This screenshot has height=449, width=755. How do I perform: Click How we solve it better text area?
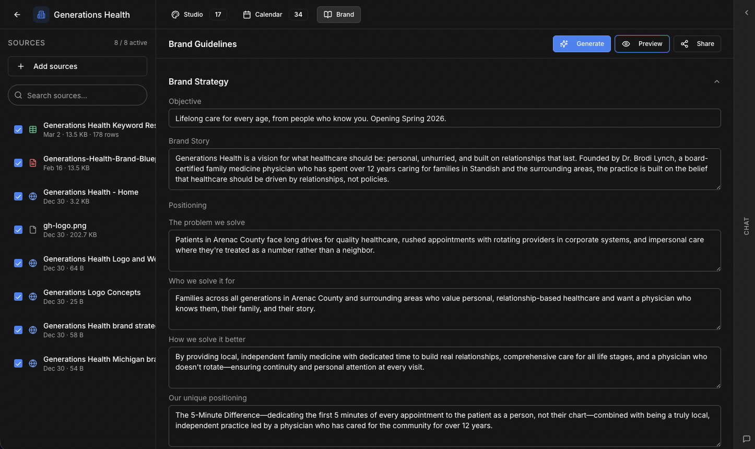(x=445, y=368)
